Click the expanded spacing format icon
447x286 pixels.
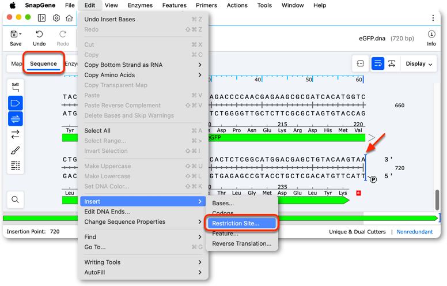pos(392,63)
